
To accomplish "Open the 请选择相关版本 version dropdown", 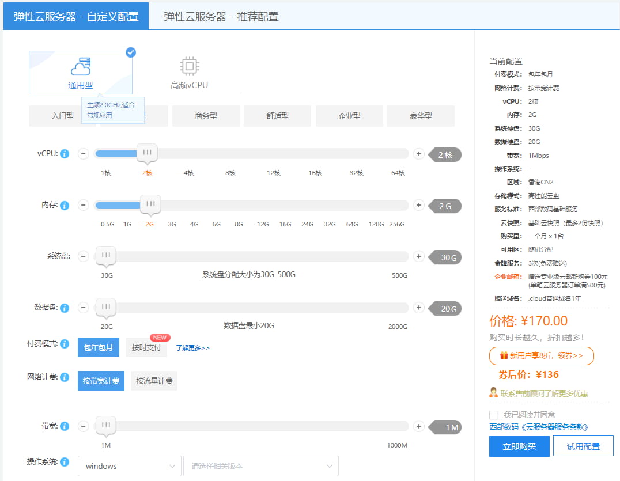I will [260, 465].
